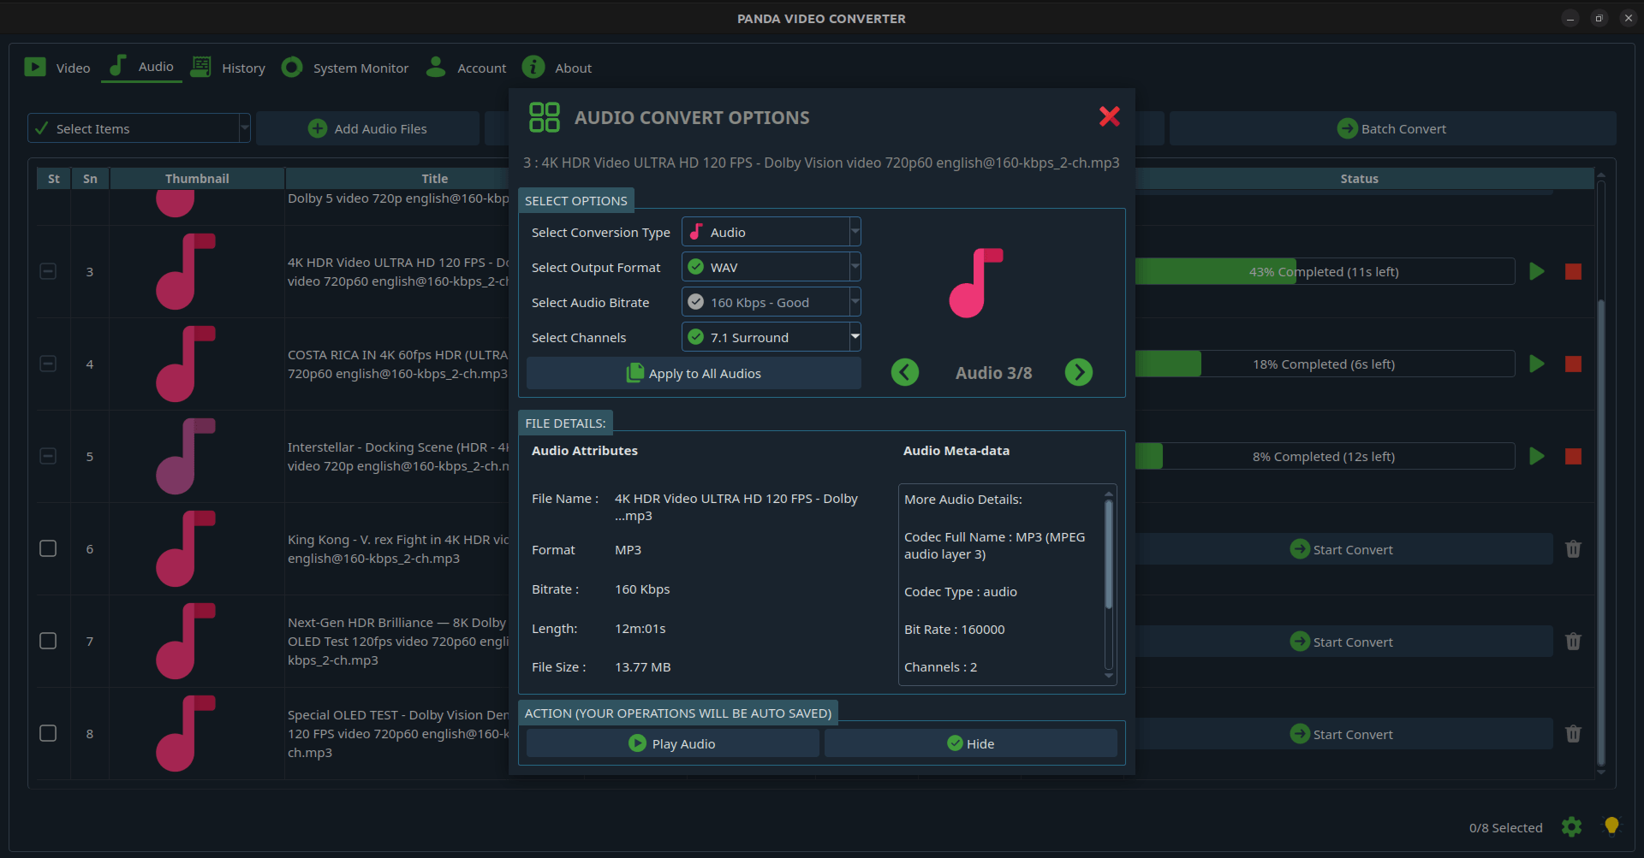Close the Audio Convert Options dialog
This screenshot has width=1644, height=858.
[x=1109, y=116]
